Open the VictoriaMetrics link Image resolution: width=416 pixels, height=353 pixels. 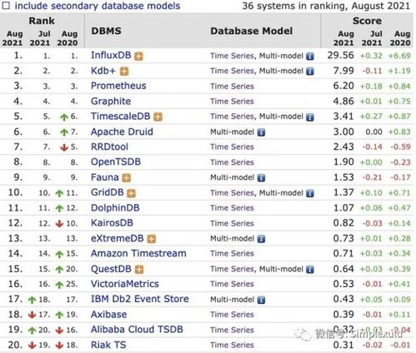pyautogui.click(x=125, y=284)
